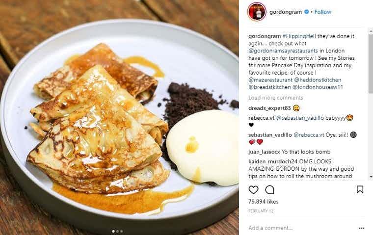
Task: Select the second carousel dot indicator
Action: click(117, 231)
